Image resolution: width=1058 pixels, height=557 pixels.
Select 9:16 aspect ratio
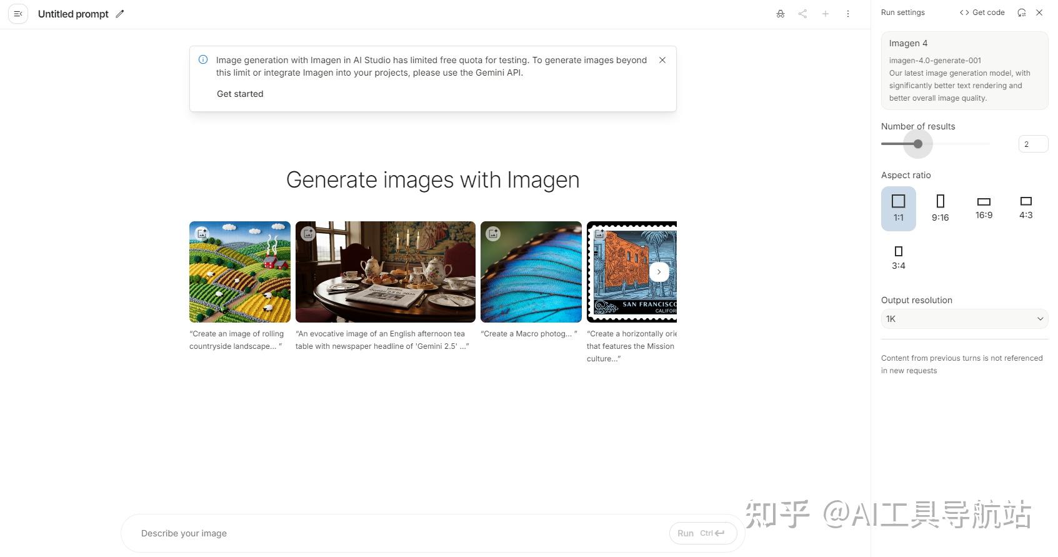(x=941, y=209)
